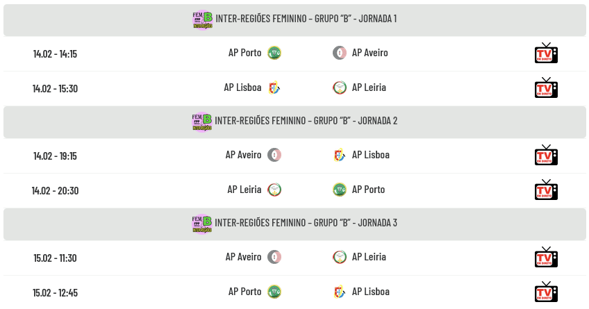
Task: Launch TV stream for Porto vs Lisboa
Action: click(x=546, y=292)
